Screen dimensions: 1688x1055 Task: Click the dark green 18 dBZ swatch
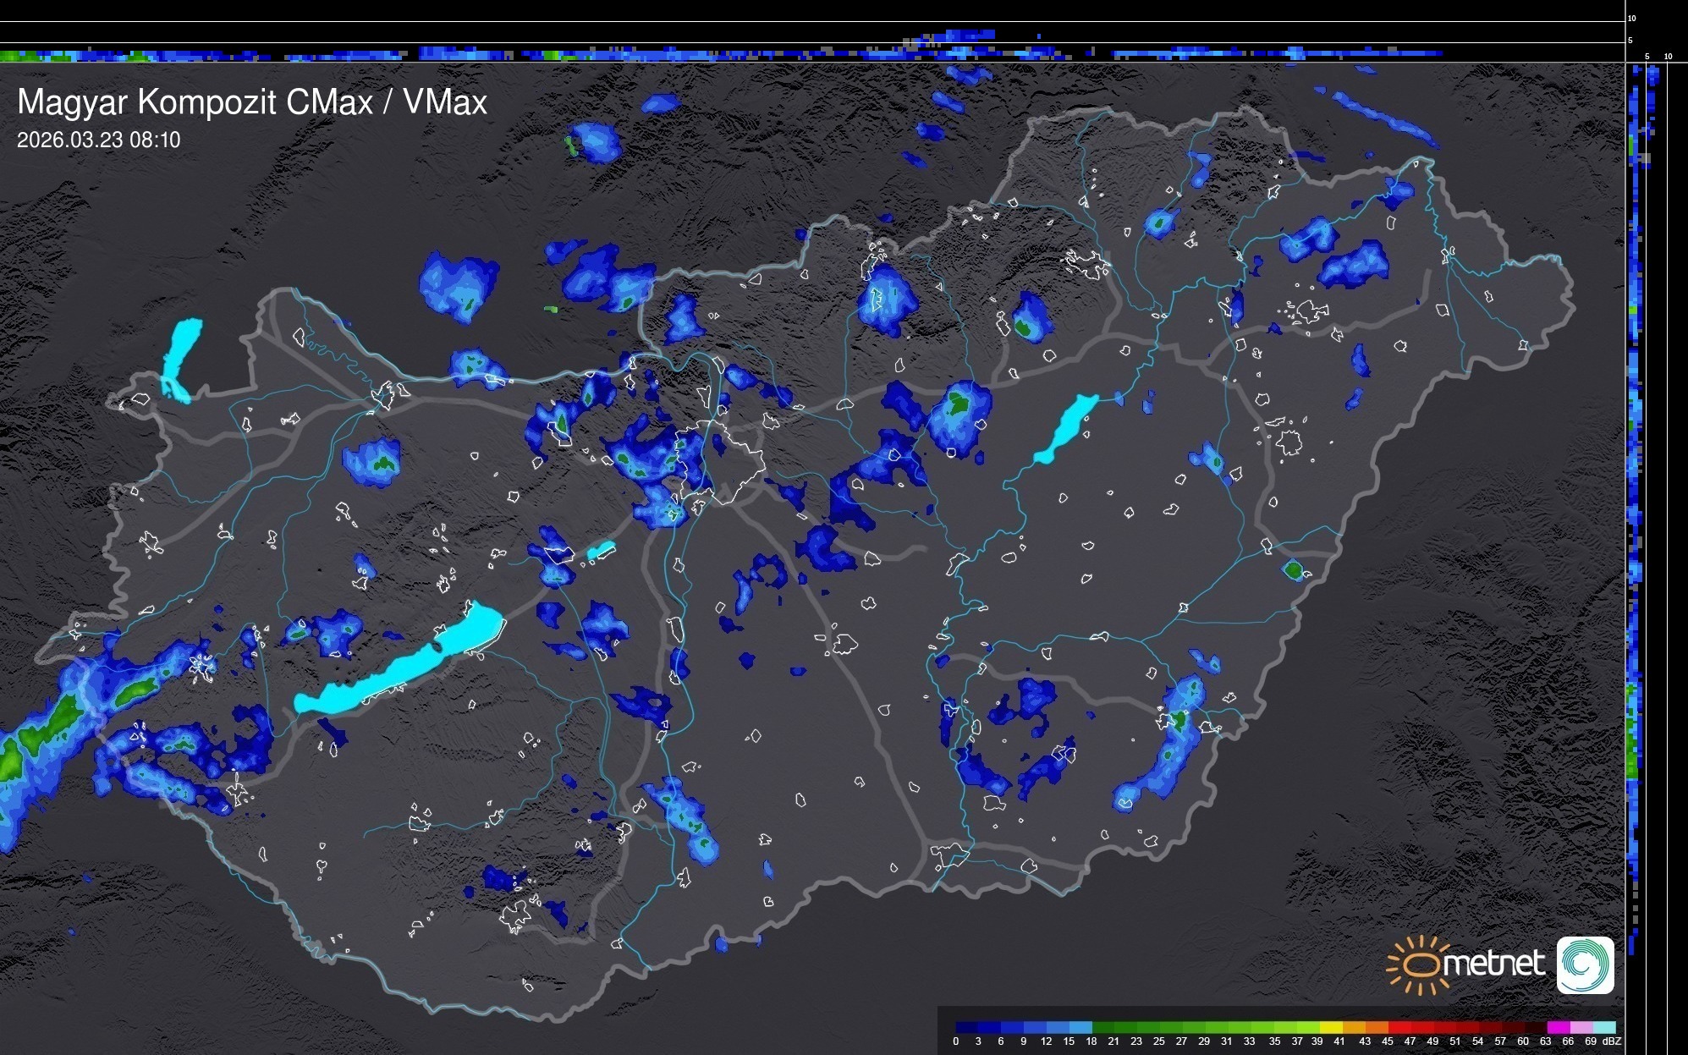click(1103, 1027)
